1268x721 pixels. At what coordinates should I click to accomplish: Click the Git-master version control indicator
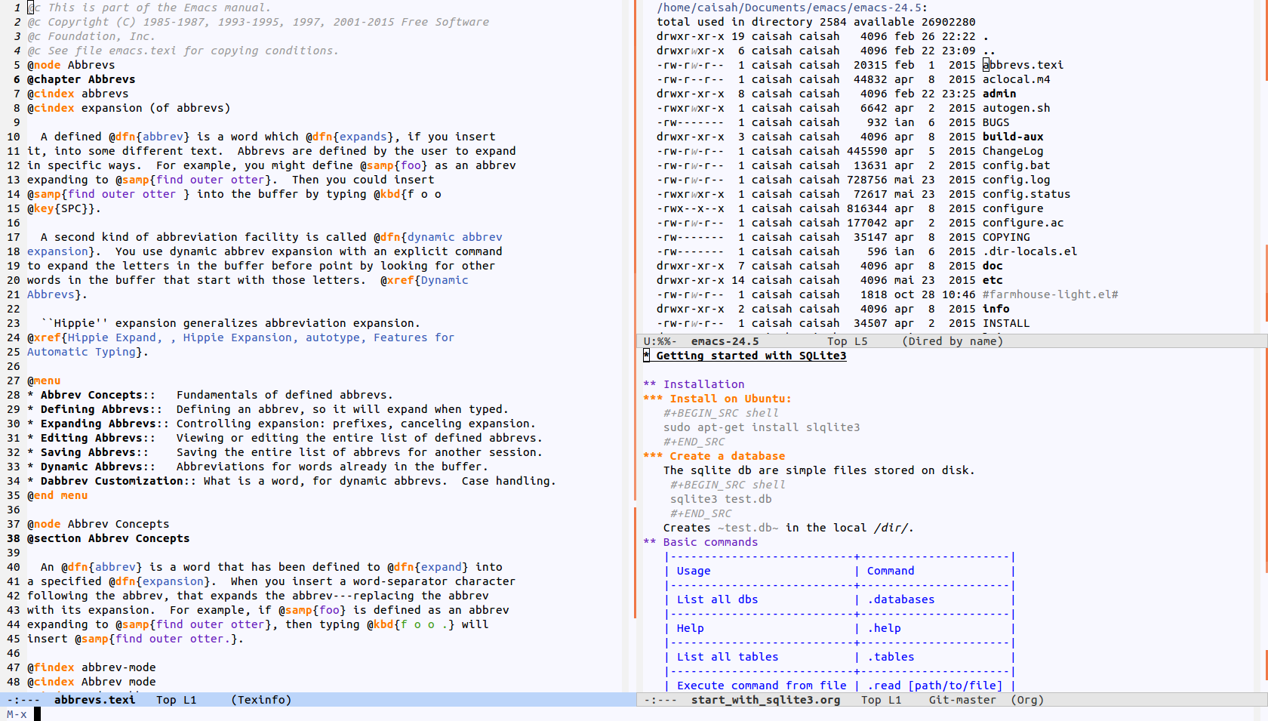pos(962,700)
